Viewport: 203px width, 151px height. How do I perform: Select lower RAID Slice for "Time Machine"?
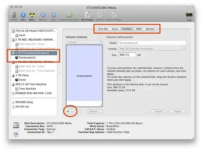(34, 71)
